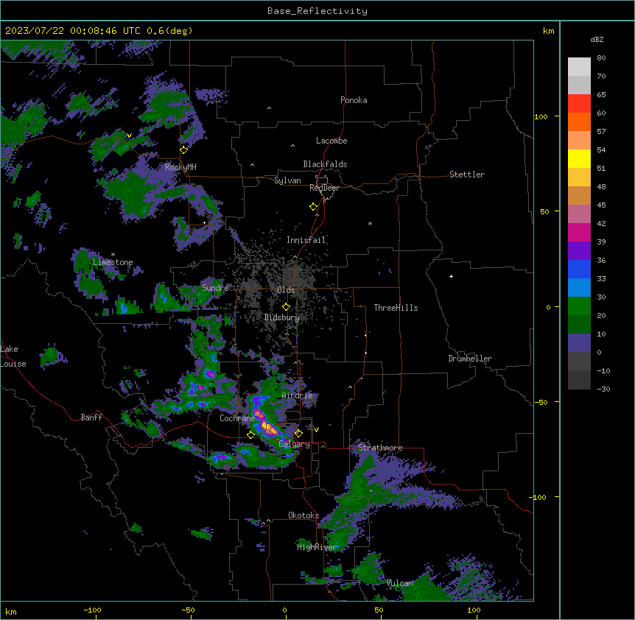This screenshot has height=620, width=635.
Task: Click the white asterisk above Limestone label
Action: point(113,255)
